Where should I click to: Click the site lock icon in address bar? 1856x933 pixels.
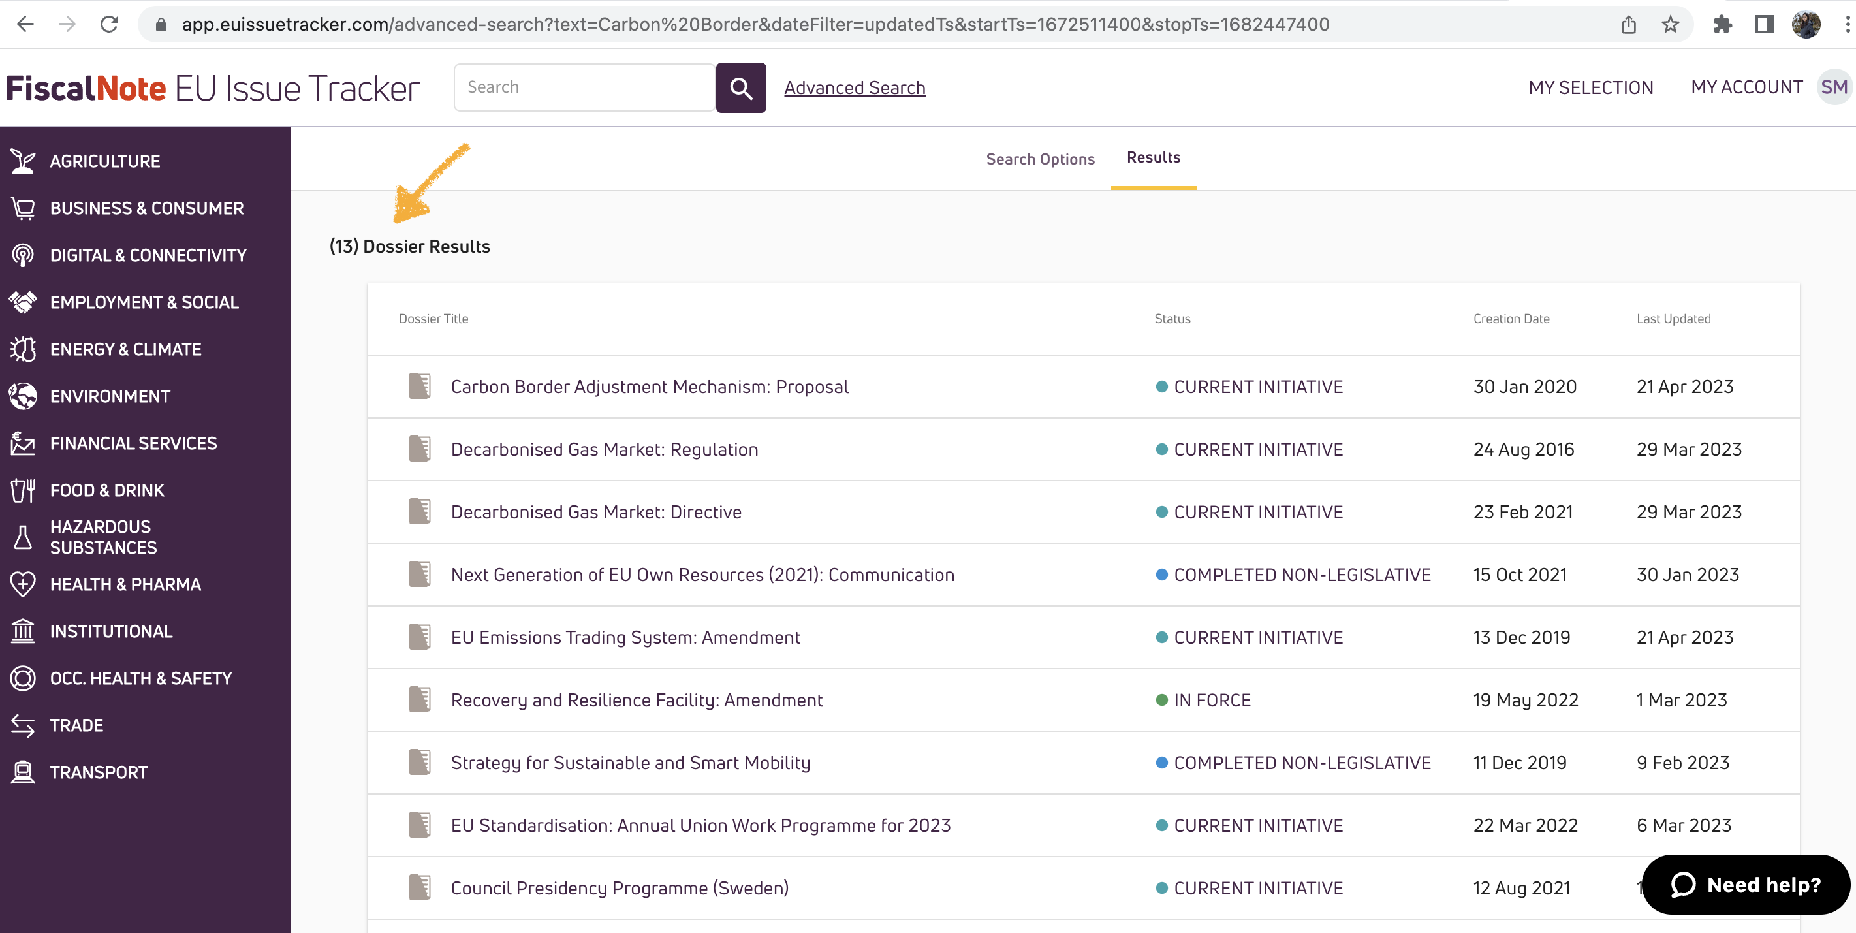click(161, 25)
